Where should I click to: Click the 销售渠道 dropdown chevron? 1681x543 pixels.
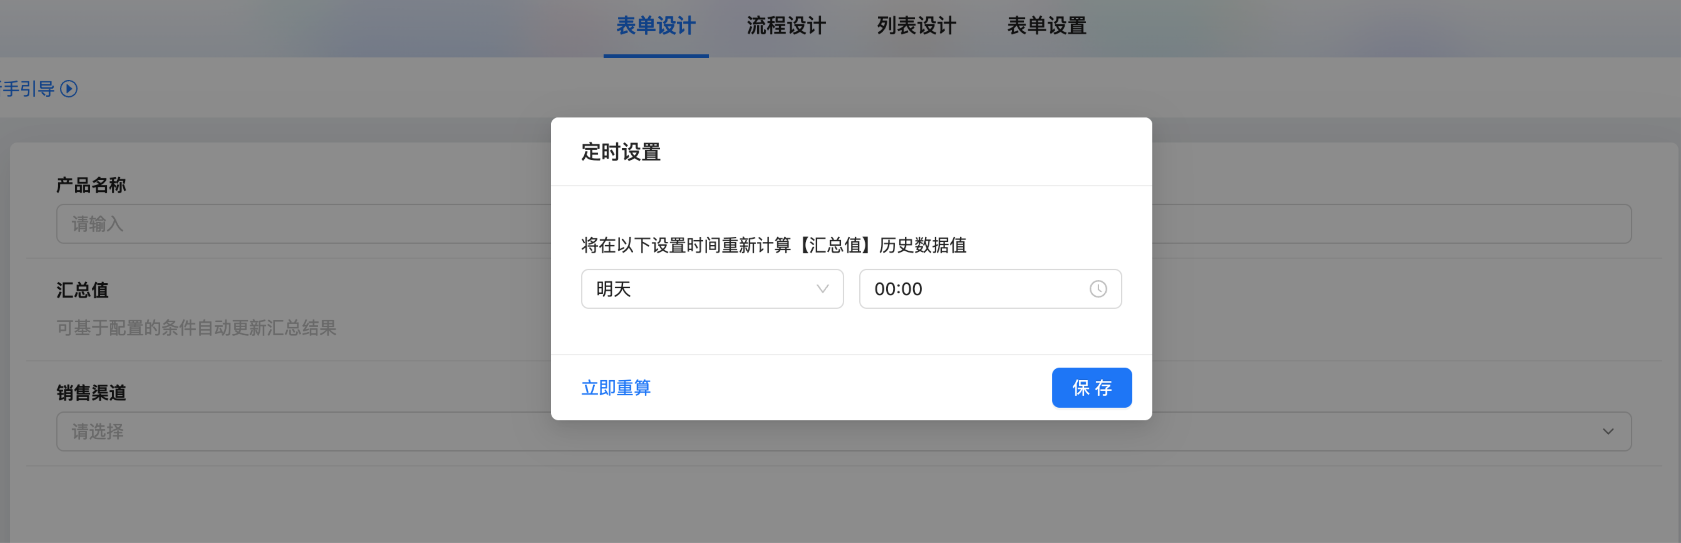pos(1608,432)
